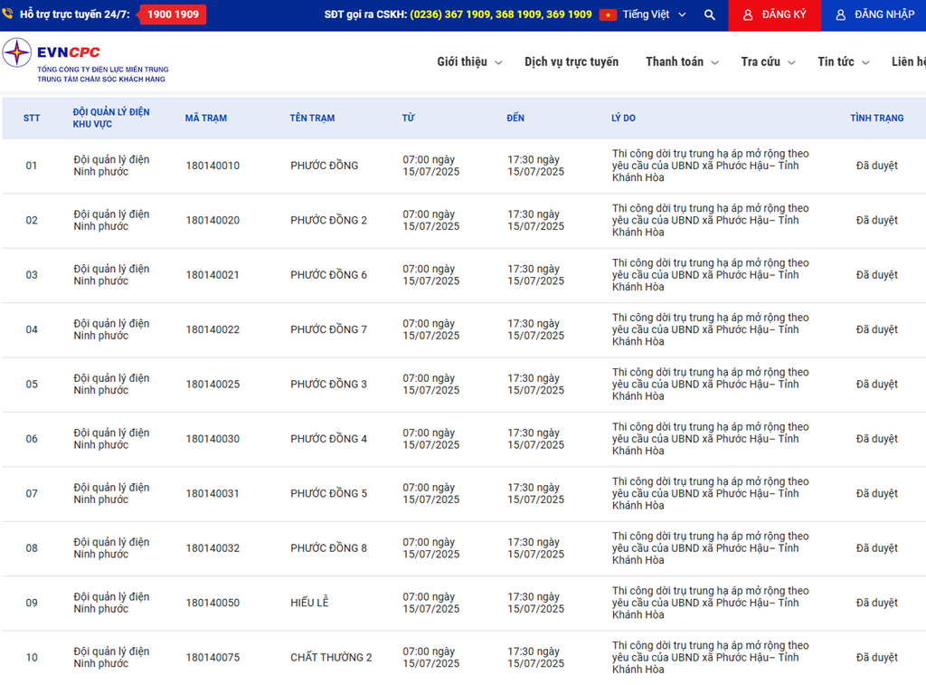The image size is (926, 685).
Task: Click the search magnifier icon
Action: click(x=709, y=14)
